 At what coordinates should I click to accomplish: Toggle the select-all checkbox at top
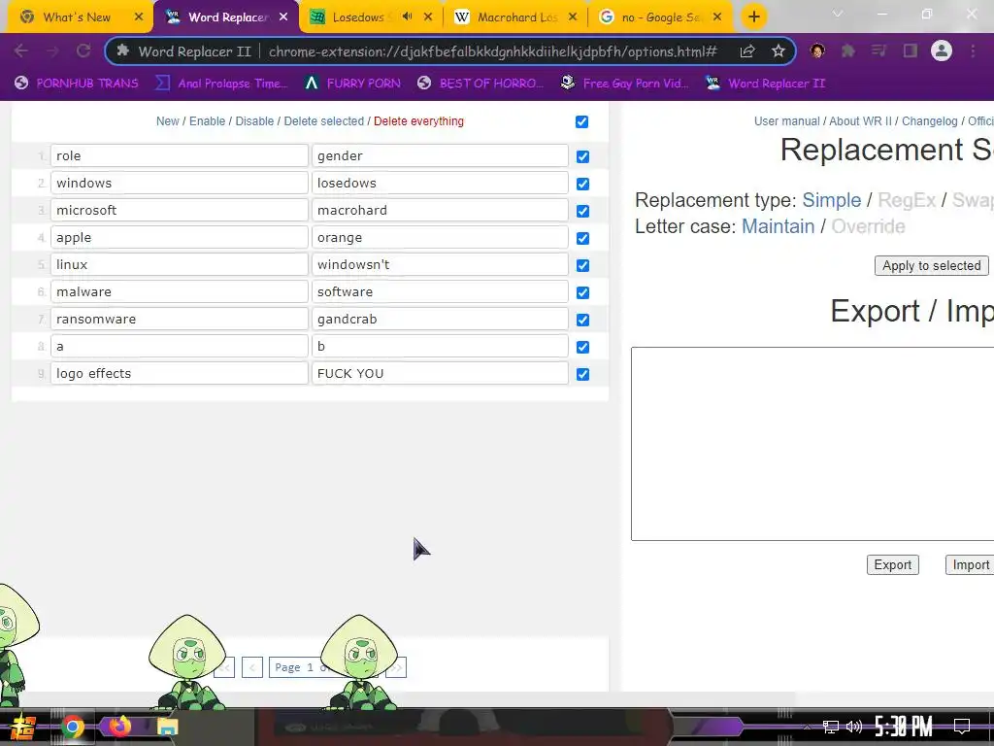coord(582,121)
